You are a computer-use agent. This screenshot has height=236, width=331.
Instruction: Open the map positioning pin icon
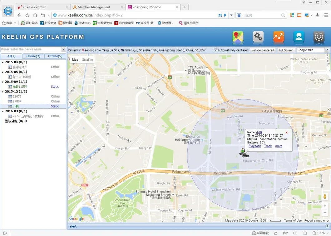pos(238,37)
